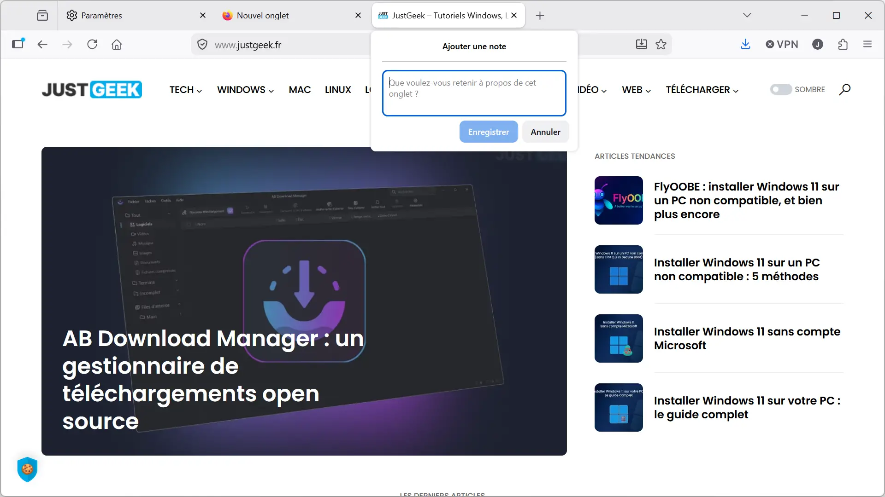The image size is (885, 497).
Task: Open the extensions puzzle icon
Action: coord(843,44)
